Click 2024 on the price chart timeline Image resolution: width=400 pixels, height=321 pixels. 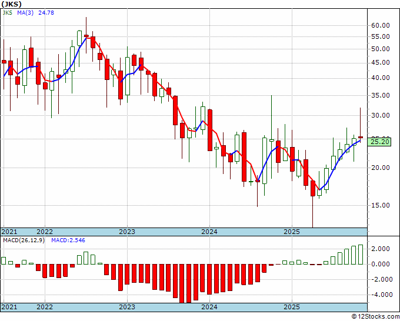pos(209,232)
